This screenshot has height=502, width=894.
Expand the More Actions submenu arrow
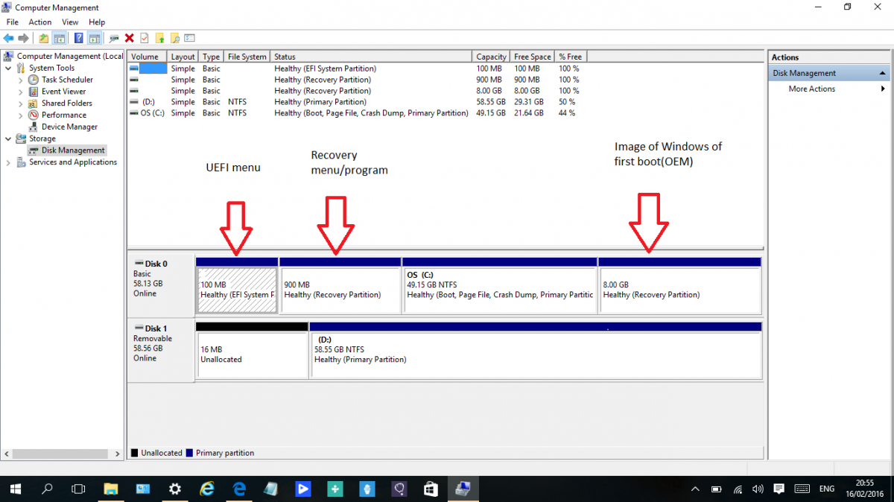(x=883, y=89)
